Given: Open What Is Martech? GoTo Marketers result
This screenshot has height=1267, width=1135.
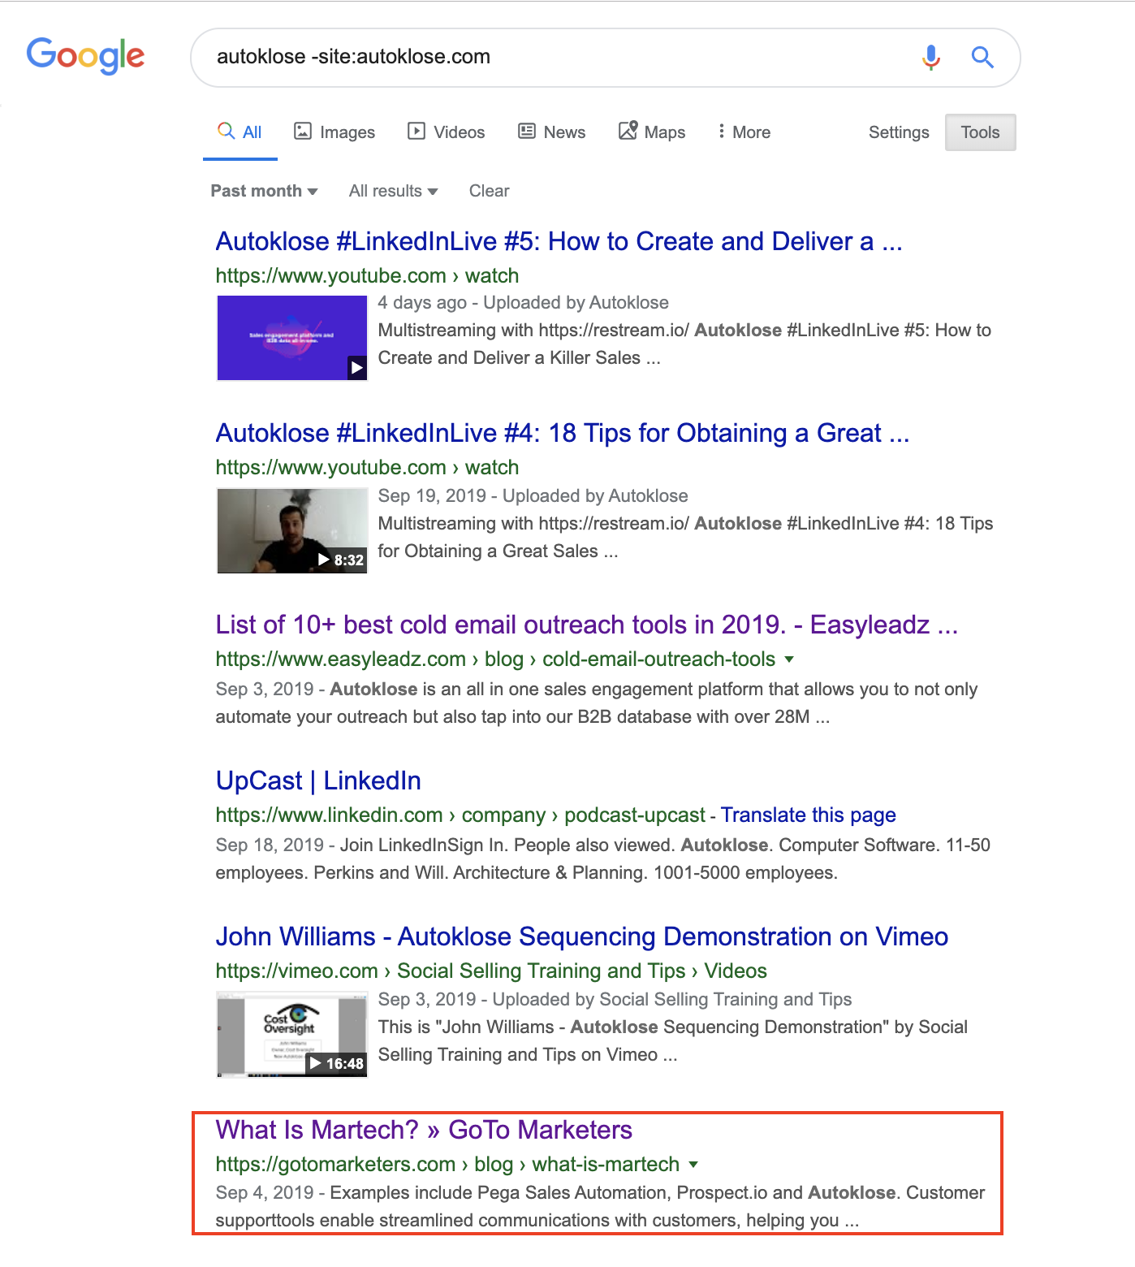Looking at the screenshot, I should click(424, 1130).
